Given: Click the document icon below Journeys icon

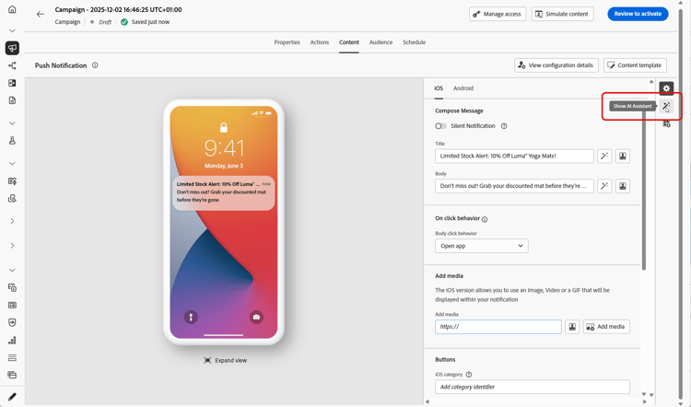Looking at the screenshot, I should (x=12, y=100).
